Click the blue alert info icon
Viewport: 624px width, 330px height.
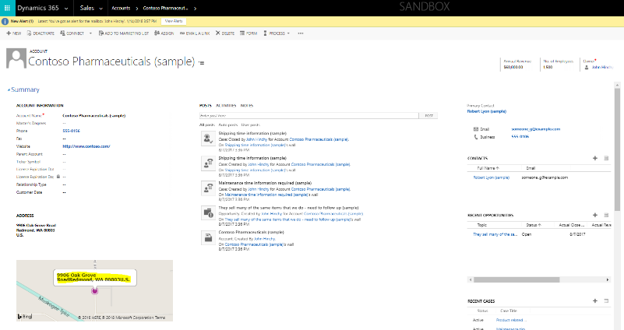point(5,22)
